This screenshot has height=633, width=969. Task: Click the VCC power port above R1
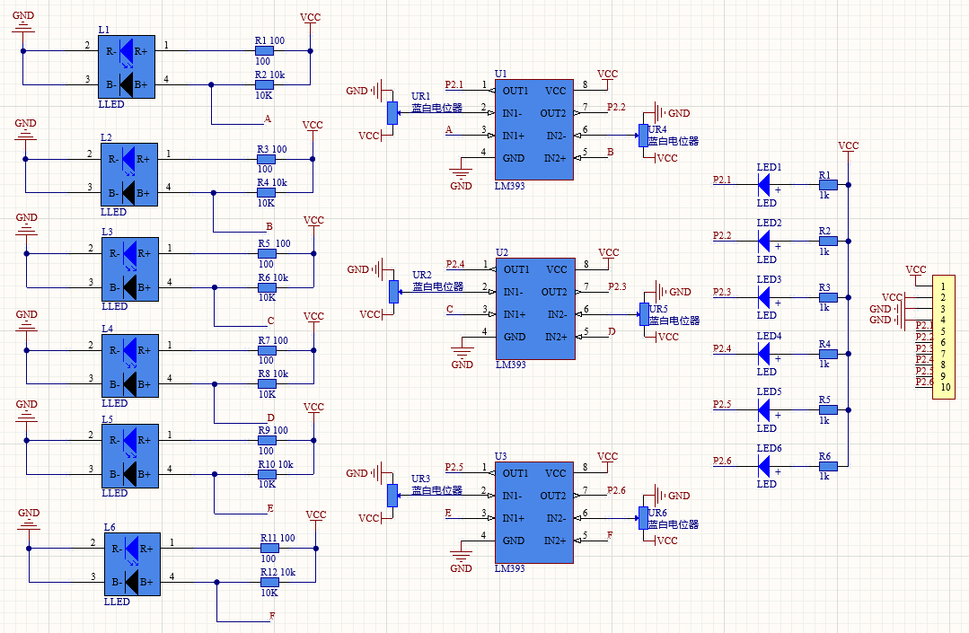[x=310, y=22]
